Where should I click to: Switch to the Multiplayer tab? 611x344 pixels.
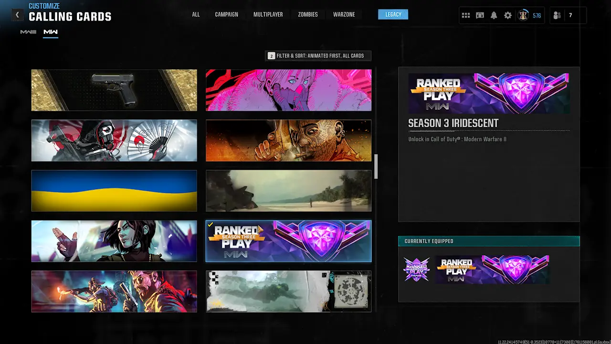point(268,14)
